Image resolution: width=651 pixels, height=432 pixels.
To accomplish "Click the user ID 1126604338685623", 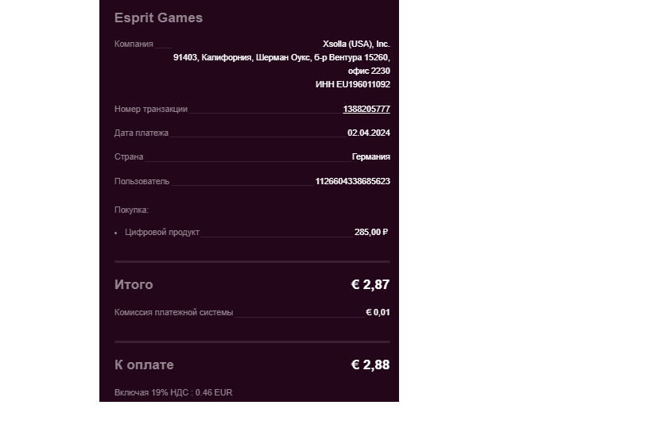I will [x=353, y=181].
